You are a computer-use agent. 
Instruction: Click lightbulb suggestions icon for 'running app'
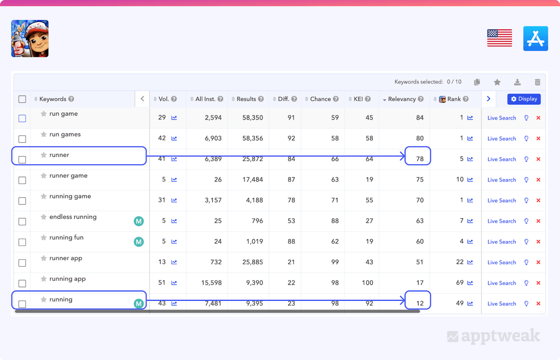click(526, 283)
